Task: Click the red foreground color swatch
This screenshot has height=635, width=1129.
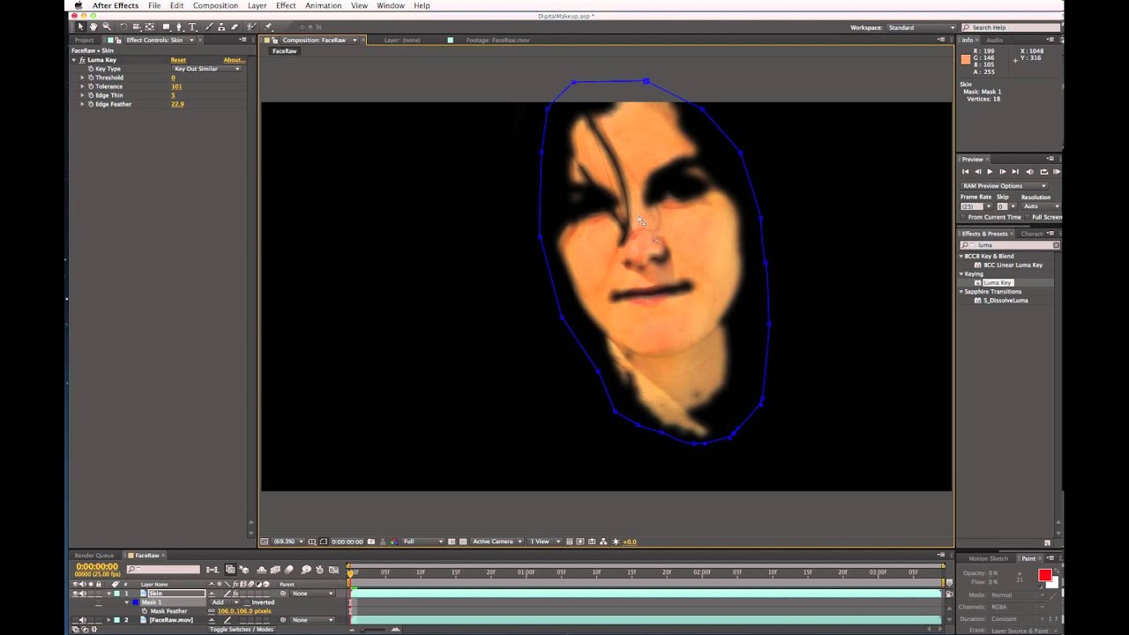Action: point(1045,575)
